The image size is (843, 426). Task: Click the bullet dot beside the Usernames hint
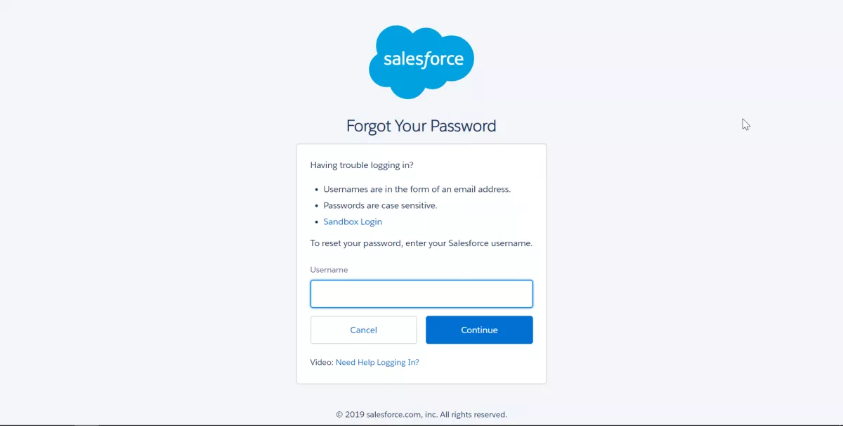pos(315,190)
